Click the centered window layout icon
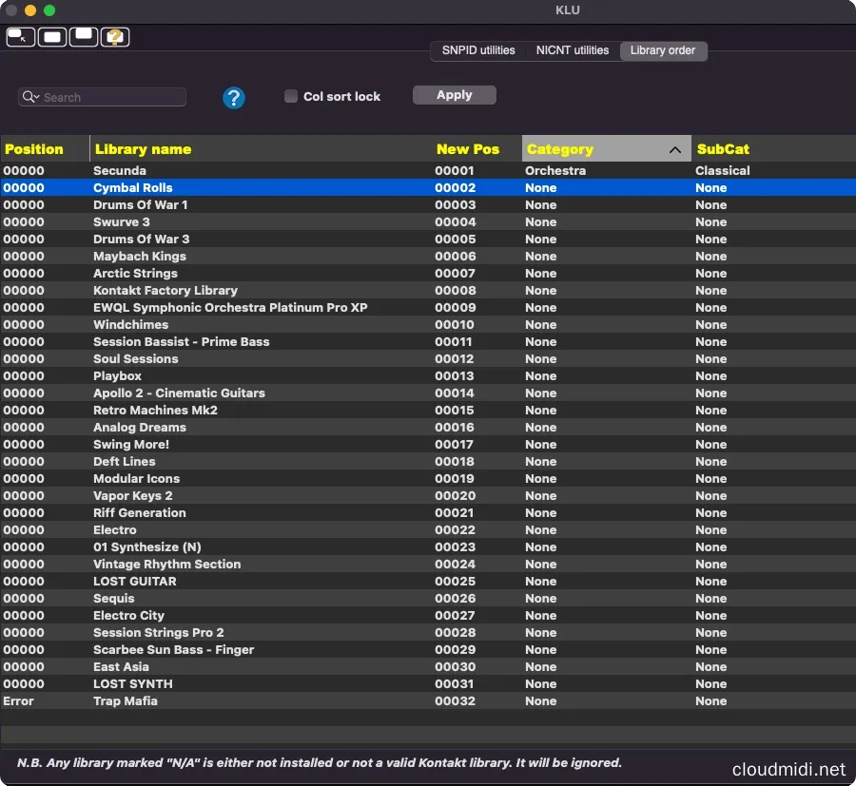The width and height of the screenshot is (856, 786). point(52,37)
